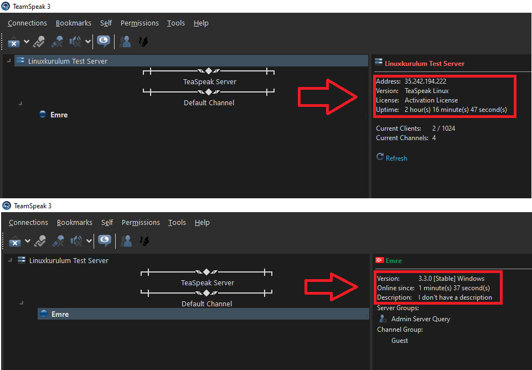532x370 pixels.
Task: Open Self menu in bottom window
Action: [107, 222]
